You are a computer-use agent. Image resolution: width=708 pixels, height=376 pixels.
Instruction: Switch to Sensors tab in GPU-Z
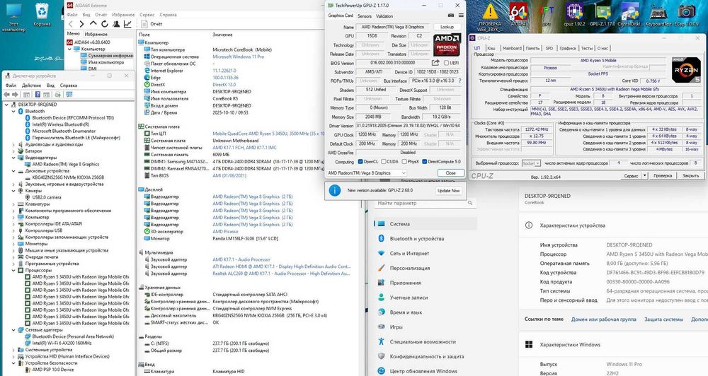point(365,16)
